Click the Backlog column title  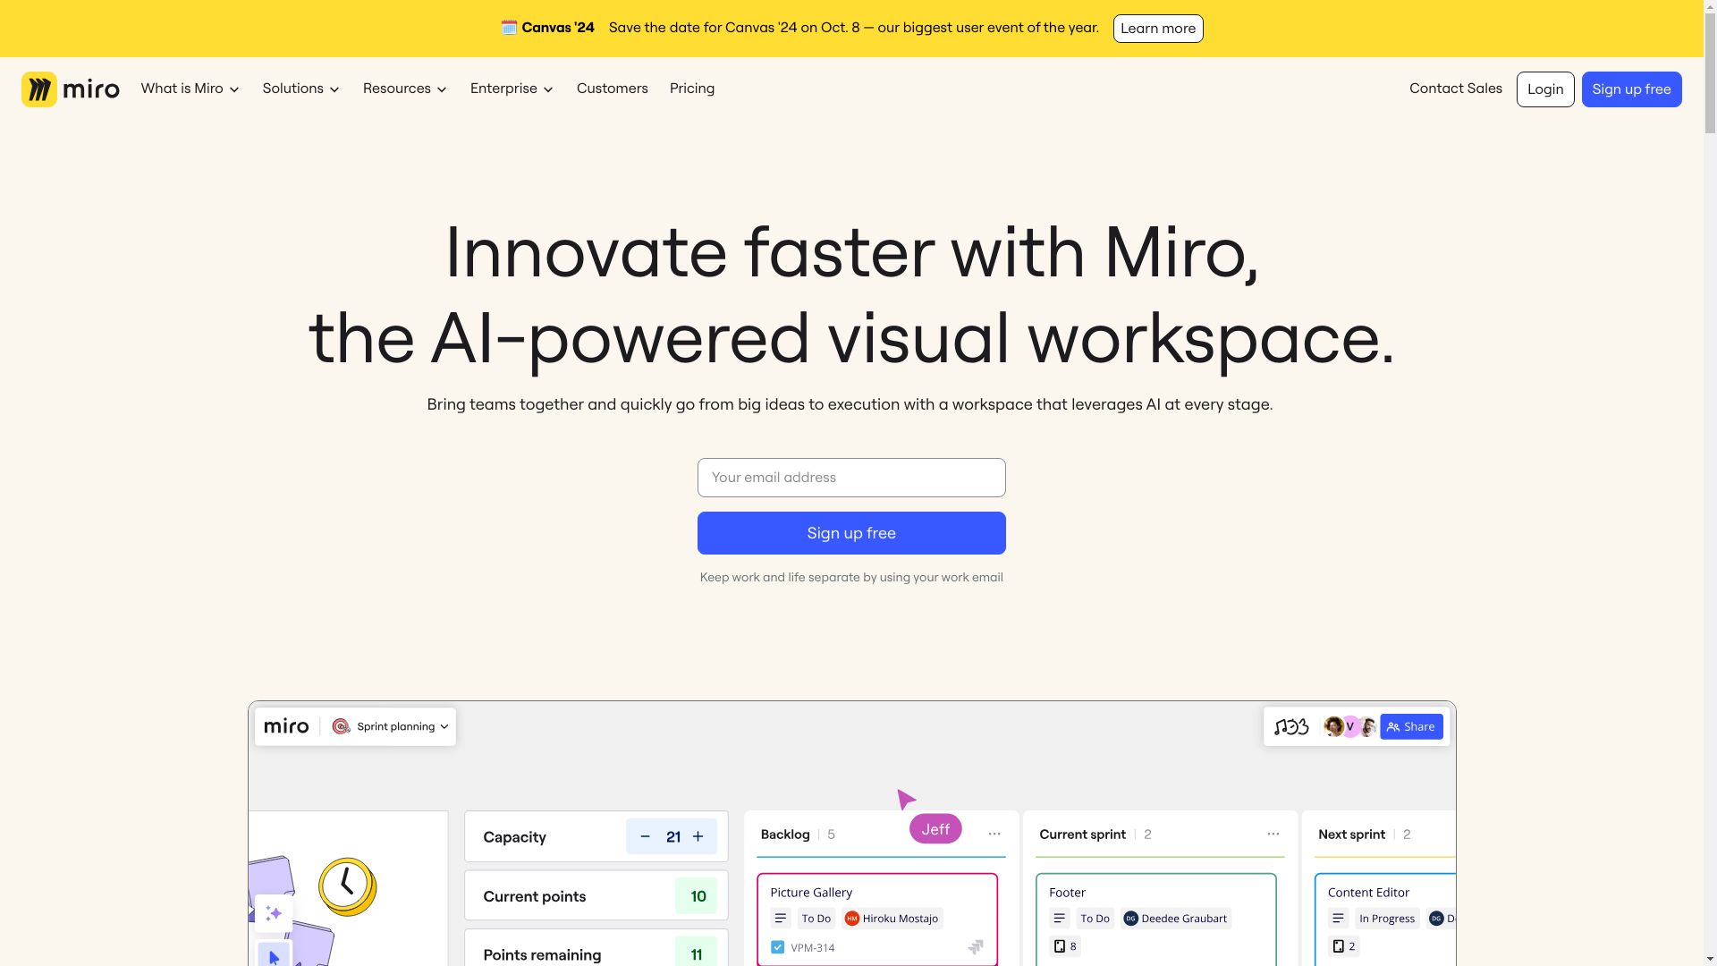point(785,835)
